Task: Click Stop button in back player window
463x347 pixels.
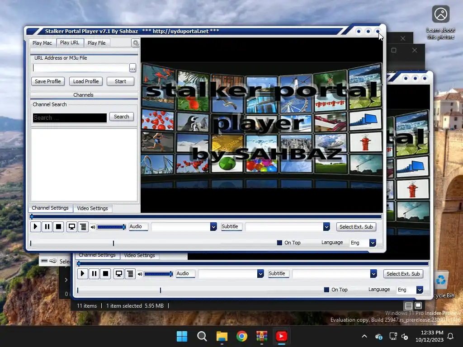Action: click(105, 273)
